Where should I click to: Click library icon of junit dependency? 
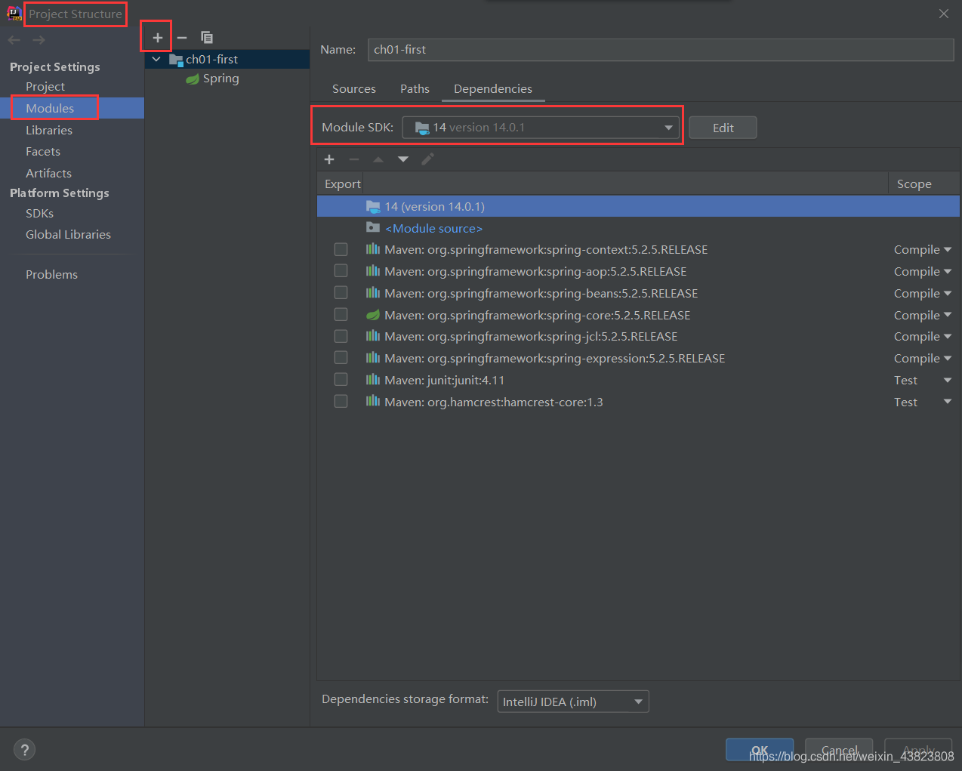click(x=373, y=380)
